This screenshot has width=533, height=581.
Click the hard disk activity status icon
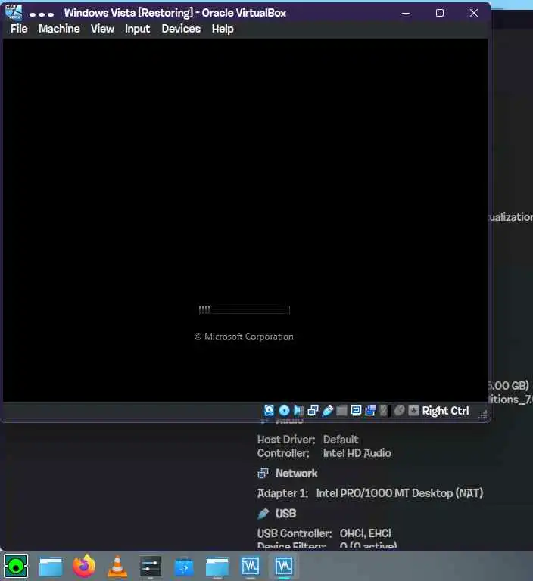[269, 411]
